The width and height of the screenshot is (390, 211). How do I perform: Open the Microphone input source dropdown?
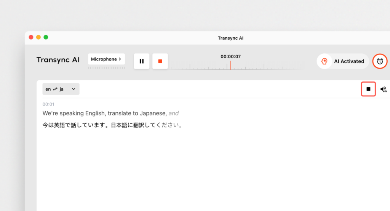(106, 59)
